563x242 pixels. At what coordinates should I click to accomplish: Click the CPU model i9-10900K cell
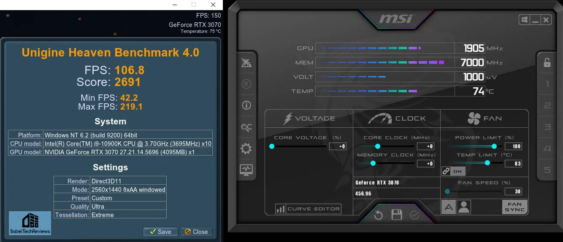(128, 143)
